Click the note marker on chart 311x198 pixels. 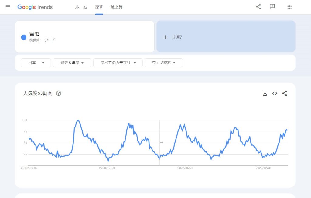point(162,143)
